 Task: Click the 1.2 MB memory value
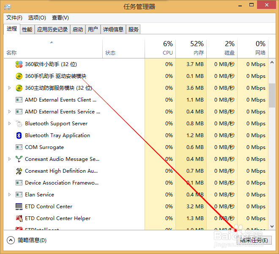[195, 135]
